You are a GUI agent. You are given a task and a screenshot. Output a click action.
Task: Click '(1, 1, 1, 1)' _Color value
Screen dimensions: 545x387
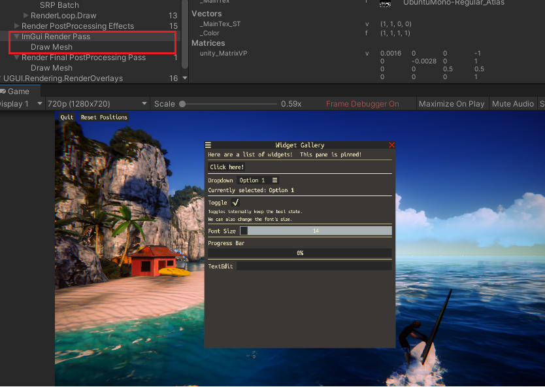(395, 33)
